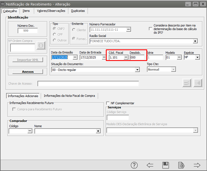
Task: Open the Data da Emissão calendar picker
Action: pos(75,57)
